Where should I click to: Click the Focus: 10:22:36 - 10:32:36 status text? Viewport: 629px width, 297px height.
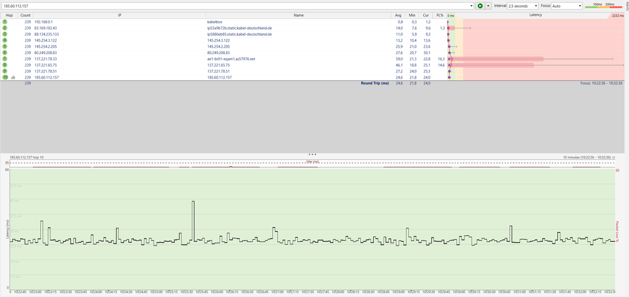(601, 83)
